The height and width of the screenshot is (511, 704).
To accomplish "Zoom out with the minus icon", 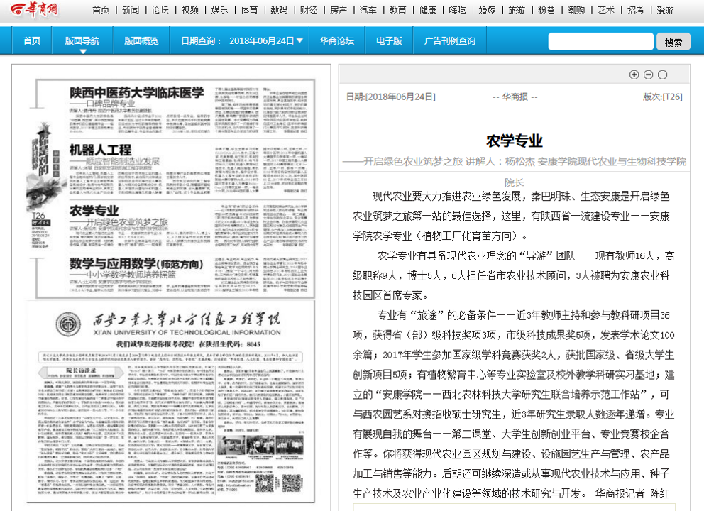I will (649, 75).
